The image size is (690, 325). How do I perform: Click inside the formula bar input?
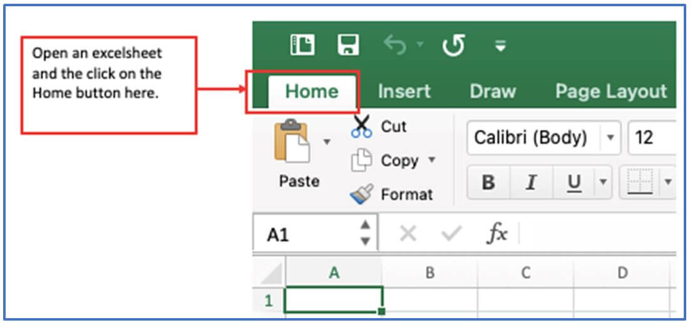click(x=599, y=234)
